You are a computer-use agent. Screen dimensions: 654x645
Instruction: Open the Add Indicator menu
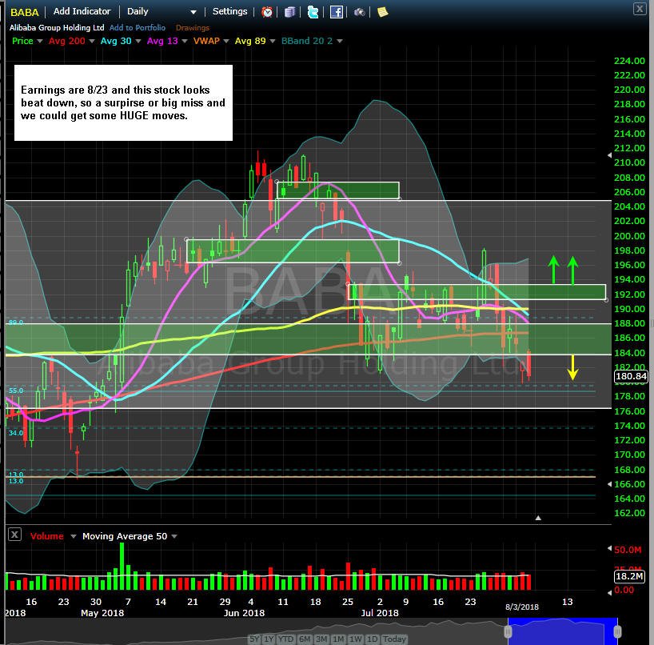(x=82, y=11)
